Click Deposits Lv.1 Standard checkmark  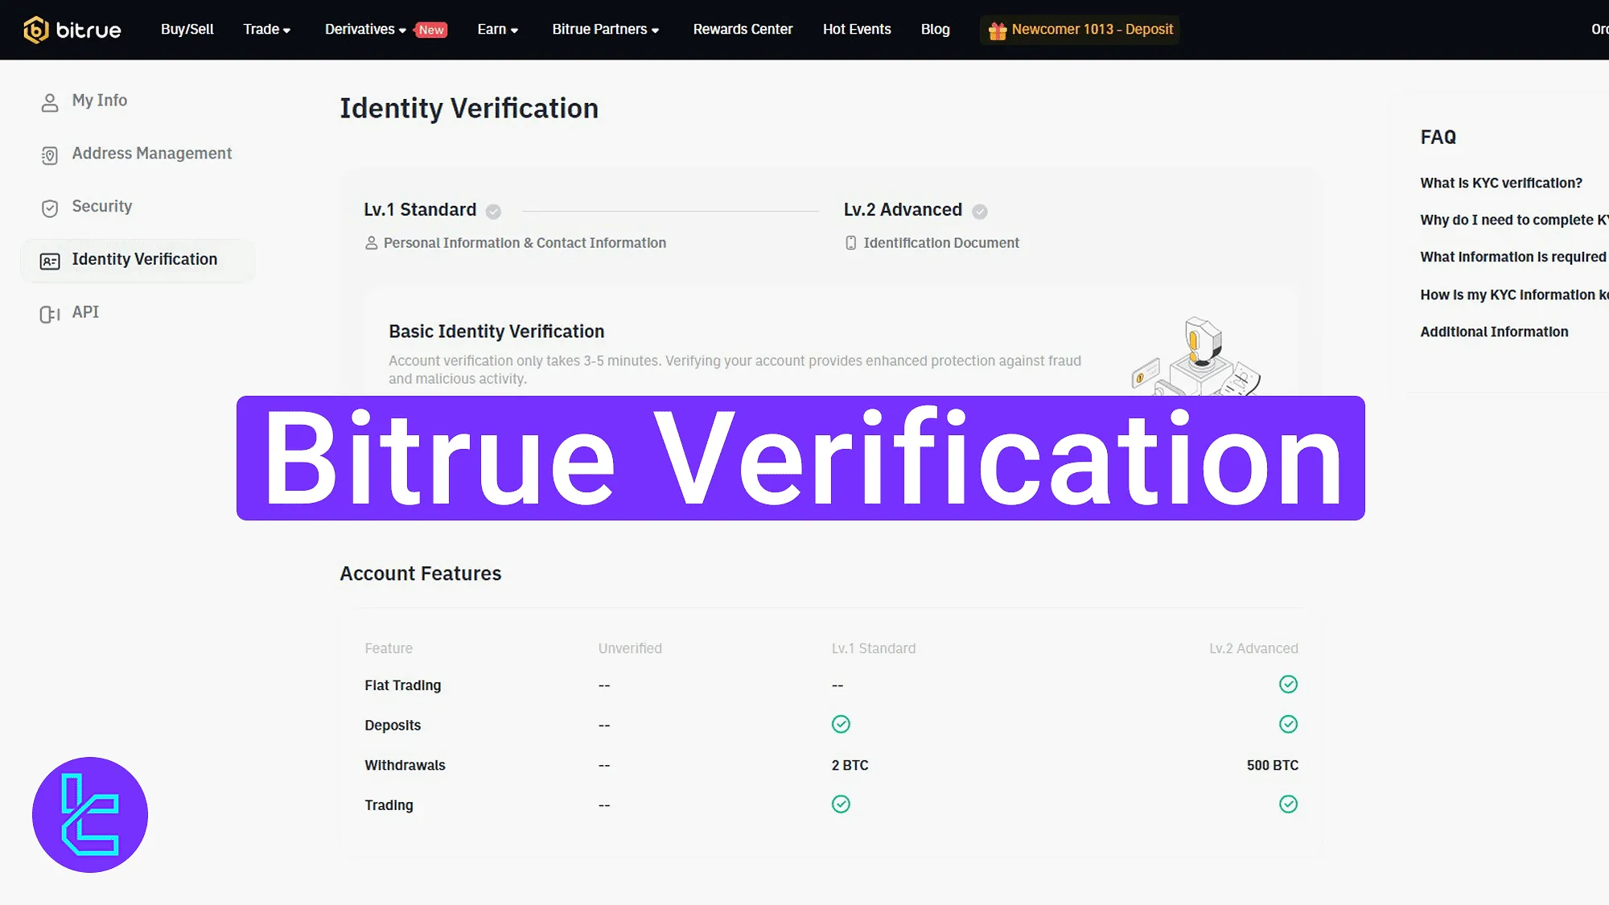841,725
